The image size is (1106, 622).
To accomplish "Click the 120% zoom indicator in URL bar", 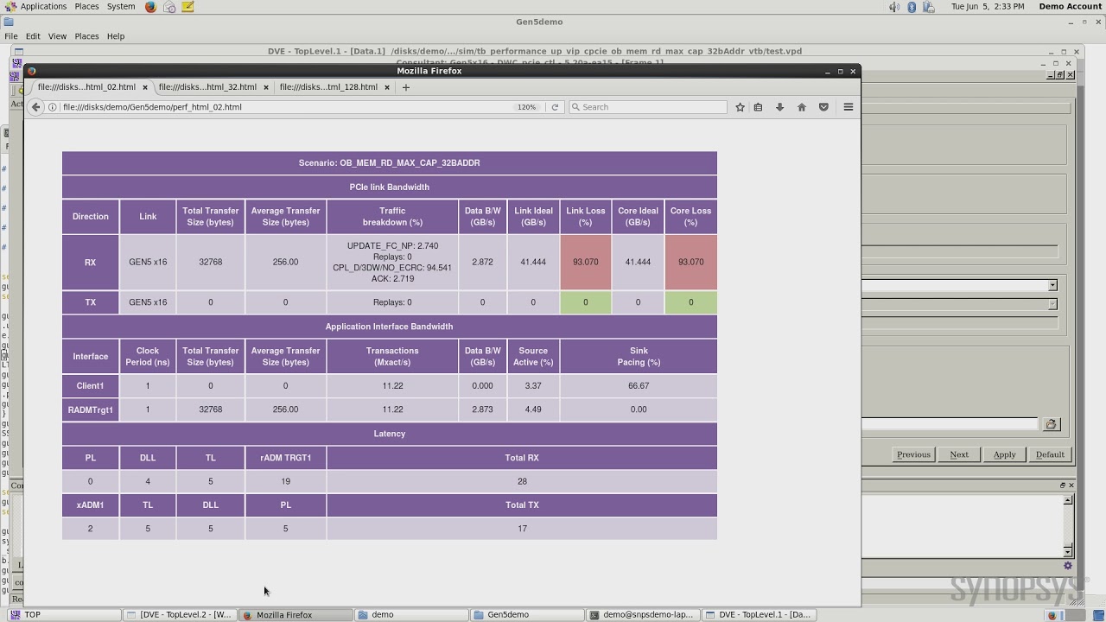I will (x=526, y=107).
